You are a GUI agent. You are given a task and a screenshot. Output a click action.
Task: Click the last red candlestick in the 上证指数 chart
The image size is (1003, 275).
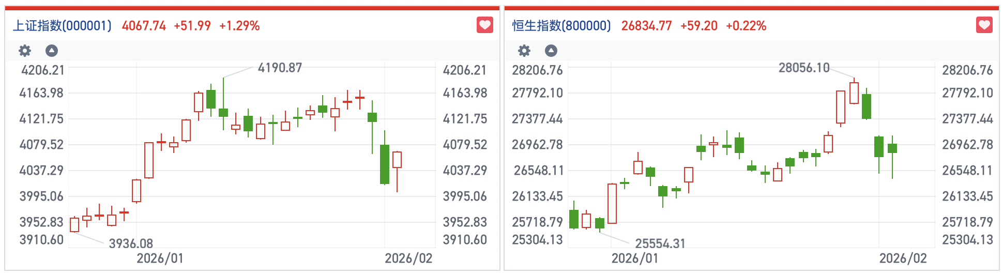tap(397, 160)
